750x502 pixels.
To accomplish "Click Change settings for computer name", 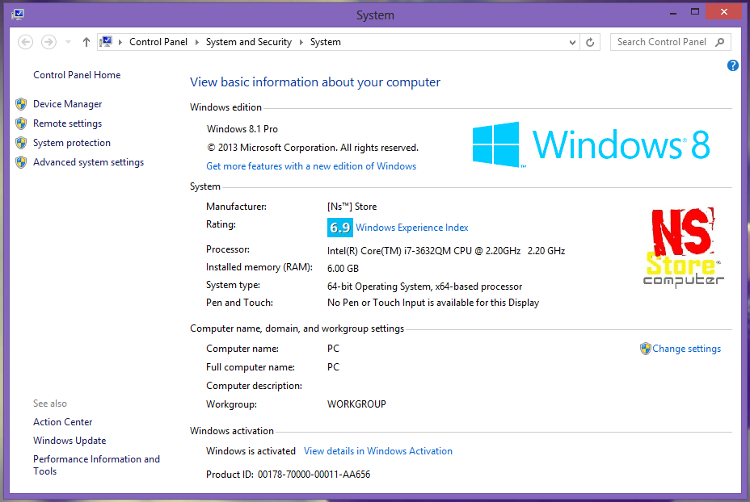I will pyautogui.click(x=686, y=349).
